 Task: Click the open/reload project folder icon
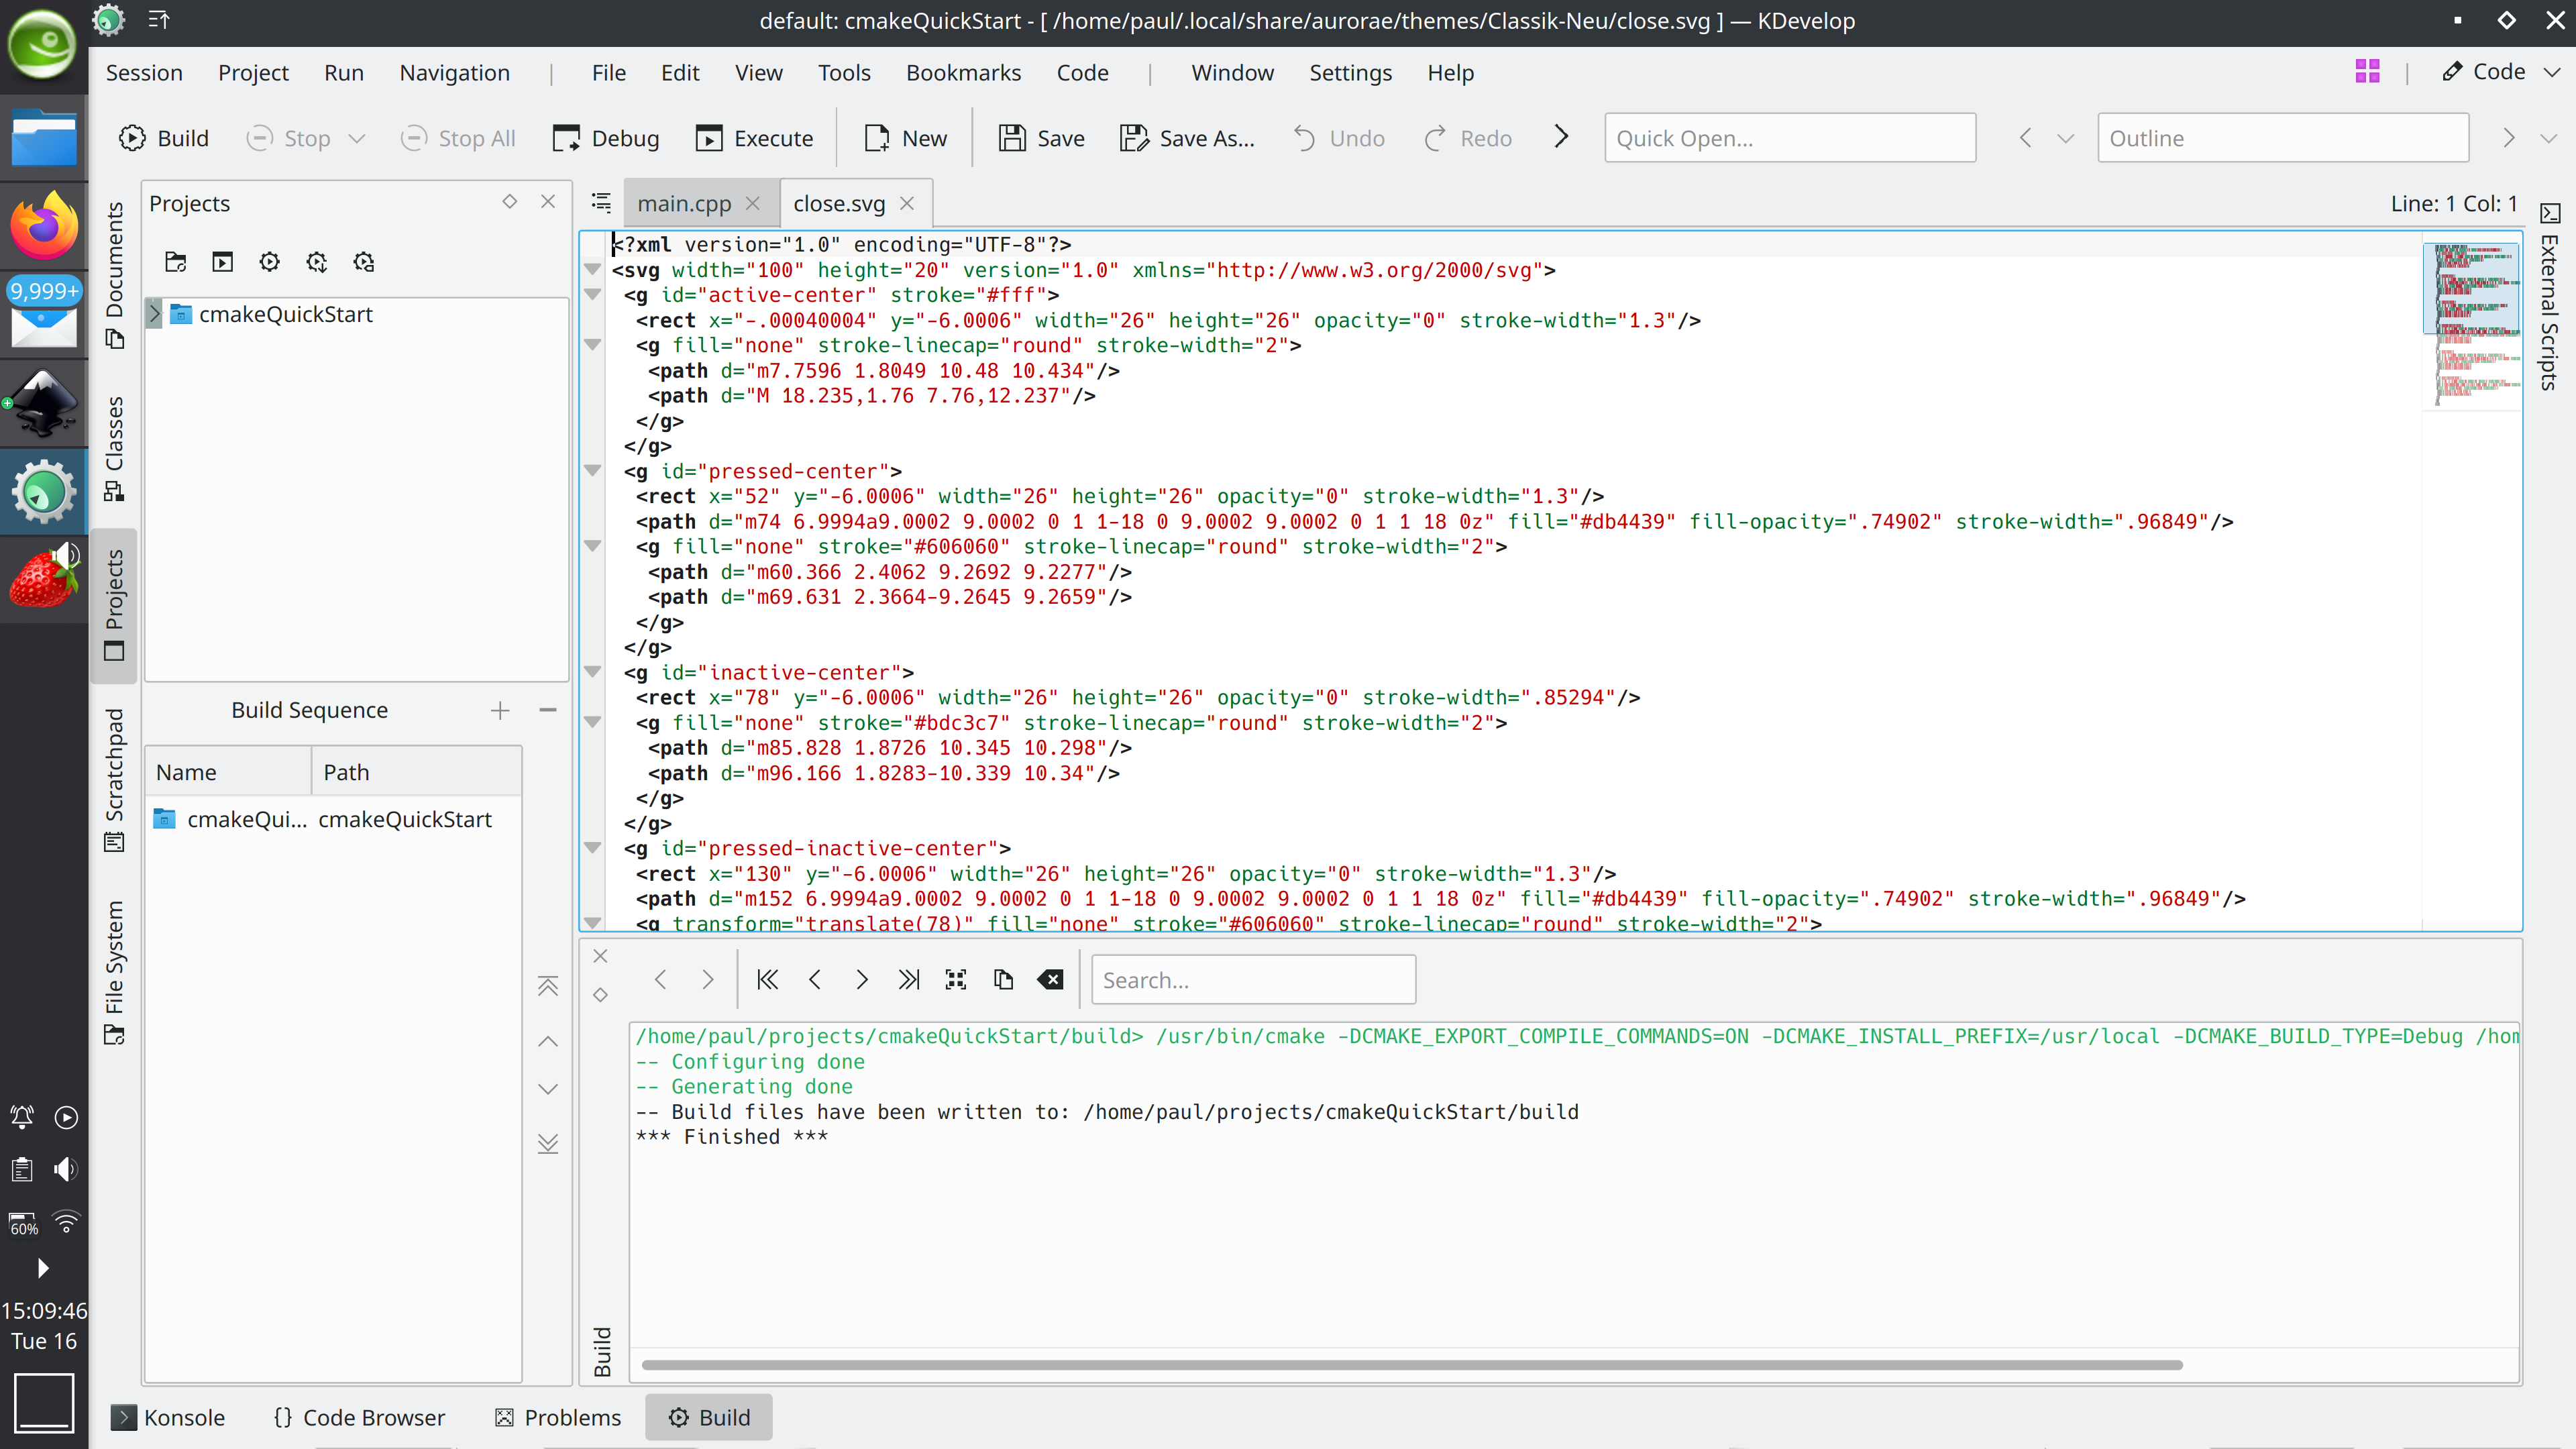pyautogui.click(x=176, y=262)
